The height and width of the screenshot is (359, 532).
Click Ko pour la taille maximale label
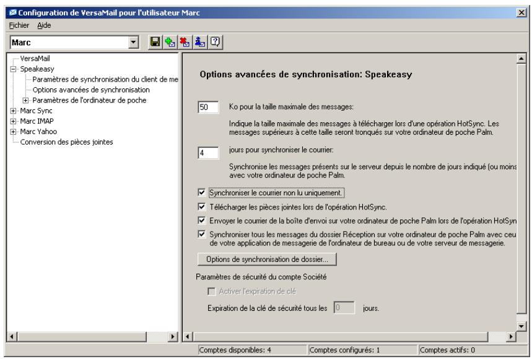click(291, 107)
